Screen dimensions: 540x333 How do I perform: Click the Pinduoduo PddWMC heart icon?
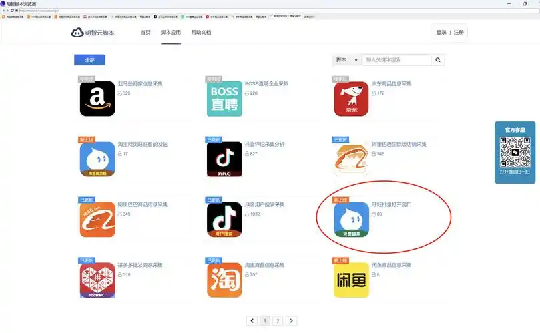pos(97,280)
